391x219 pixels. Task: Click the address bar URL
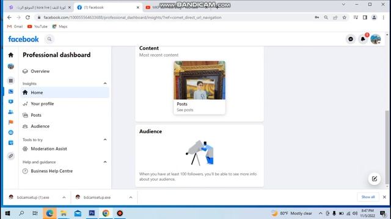[x=133, y=18]
